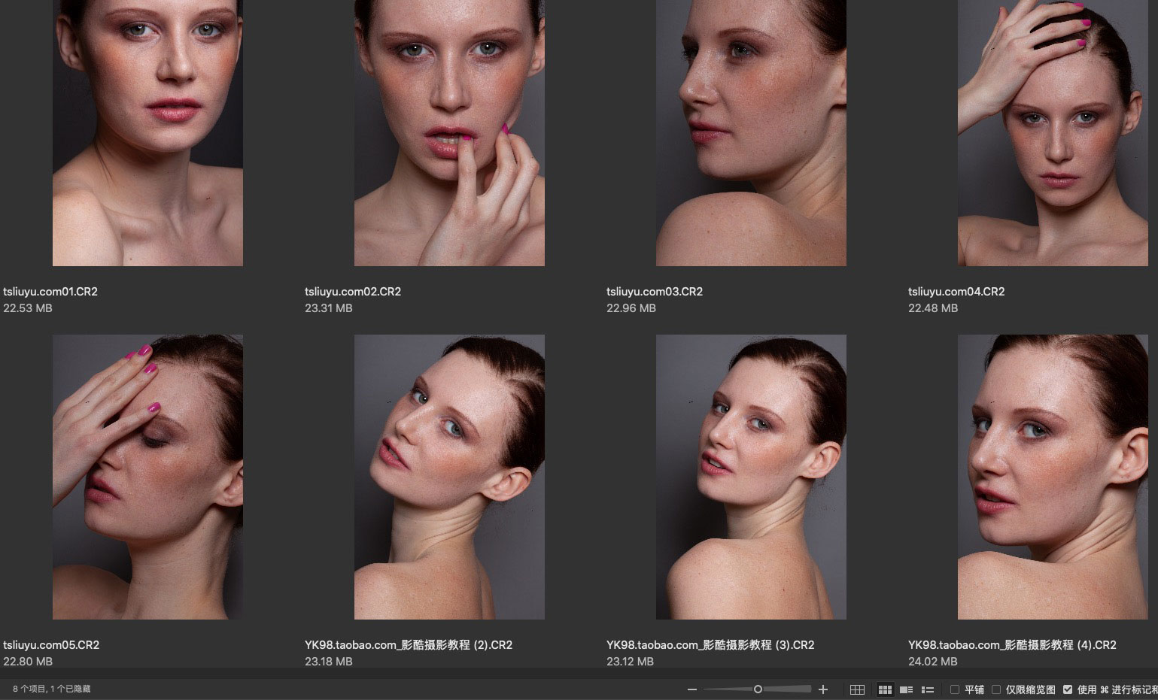1158x700 pixels.
Task: Uncheck the 使用 ⌘ 进行标记 checkbox
Action: 1068,689
